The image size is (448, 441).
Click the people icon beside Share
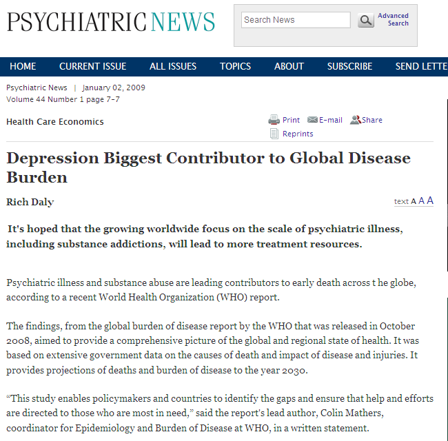point(356,120)
